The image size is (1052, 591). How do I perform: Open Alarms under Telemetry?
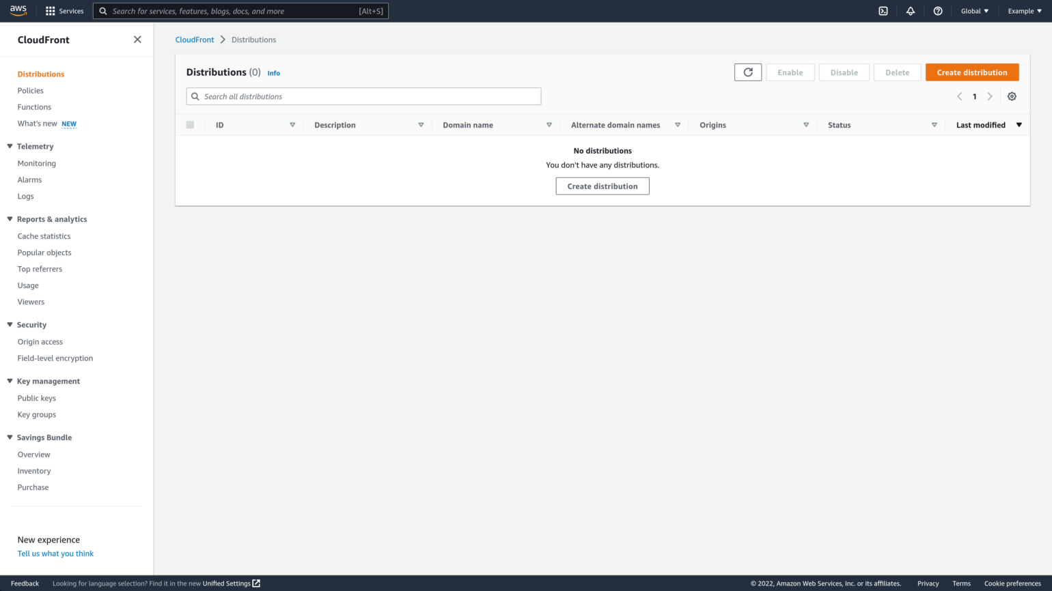[29, 180]
